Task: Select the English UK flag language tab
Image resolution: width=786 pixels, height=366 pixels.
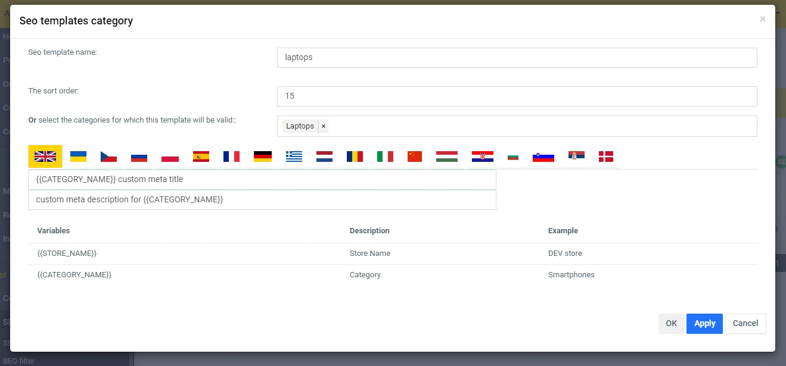Action: [x=45, y=157]
